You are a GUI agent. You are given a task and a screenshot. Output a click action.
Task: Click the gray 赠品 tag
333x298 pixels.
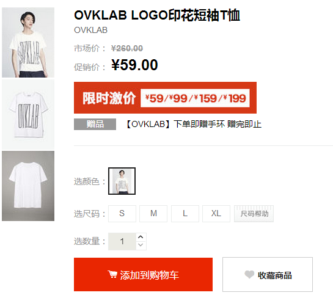click(x=95, y=124)
